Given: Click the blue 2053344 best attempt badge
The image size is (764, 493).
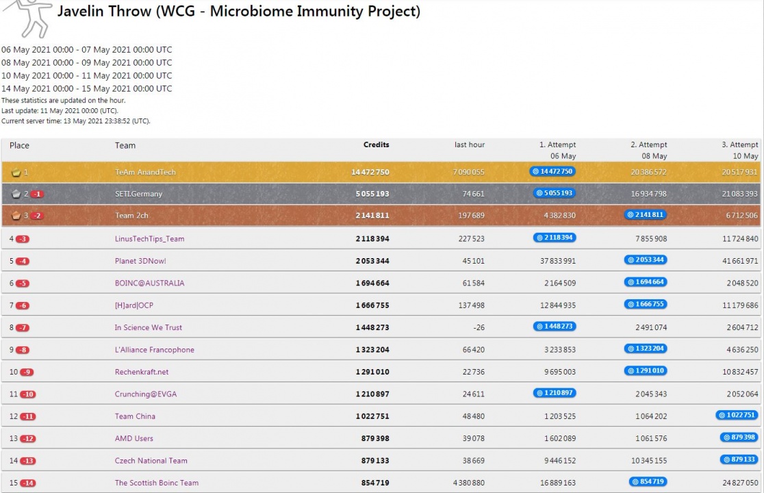Looking at the screenshot, I should coord(646,260).
